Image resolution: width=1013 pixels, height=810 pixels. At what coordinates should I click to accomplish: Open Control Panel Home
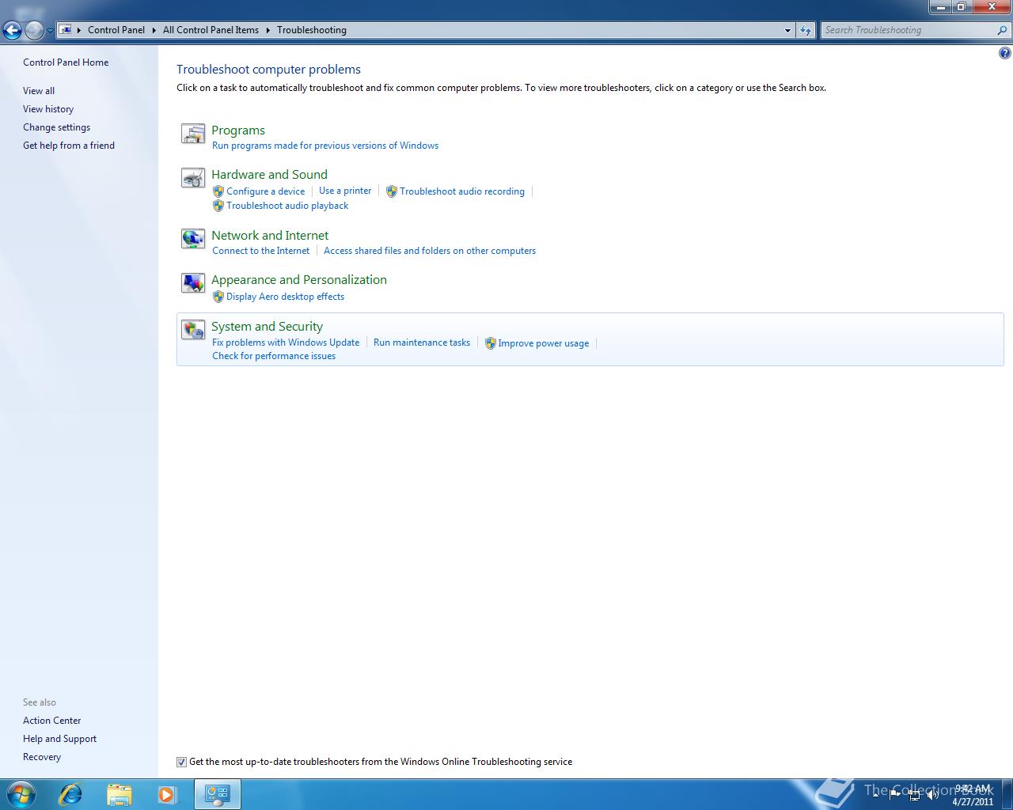pyautogui.click(x=66, y=62)
